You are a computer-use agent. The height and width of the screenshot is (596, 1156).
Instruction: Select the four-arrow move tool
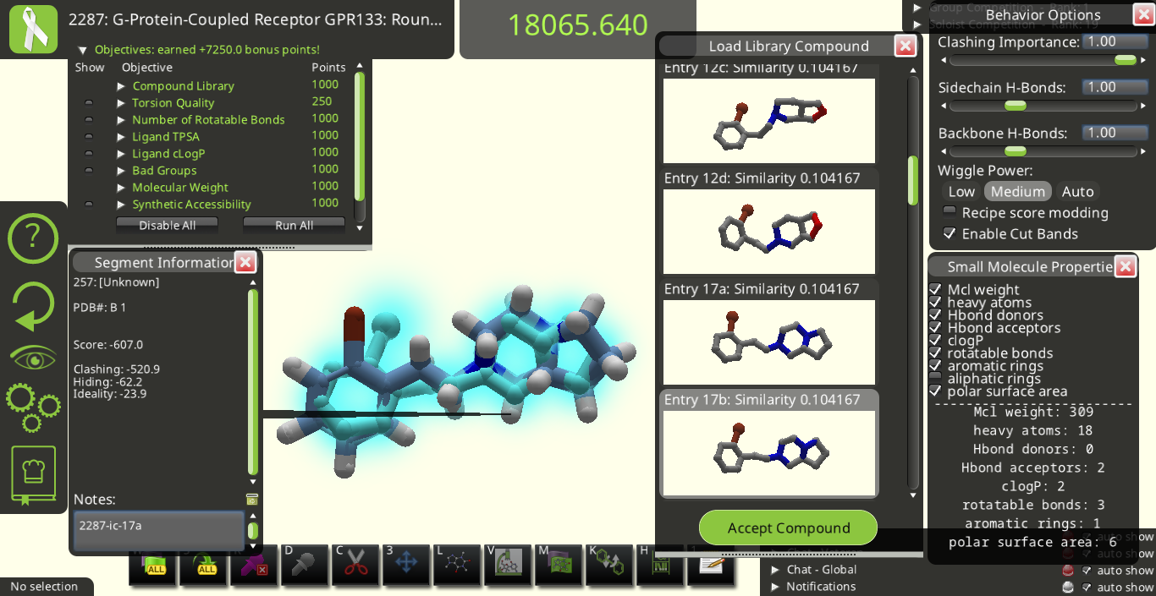406,563
